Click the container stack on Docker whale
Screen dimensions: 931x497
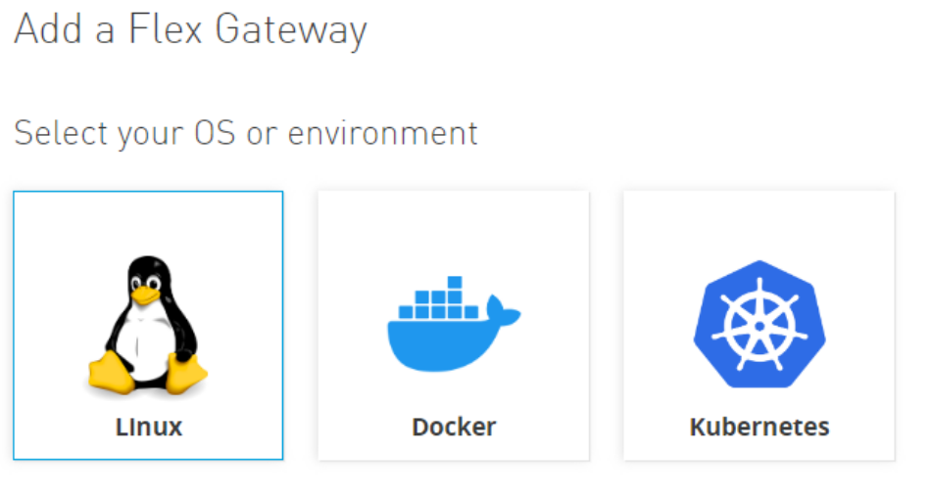coord(439,298)
